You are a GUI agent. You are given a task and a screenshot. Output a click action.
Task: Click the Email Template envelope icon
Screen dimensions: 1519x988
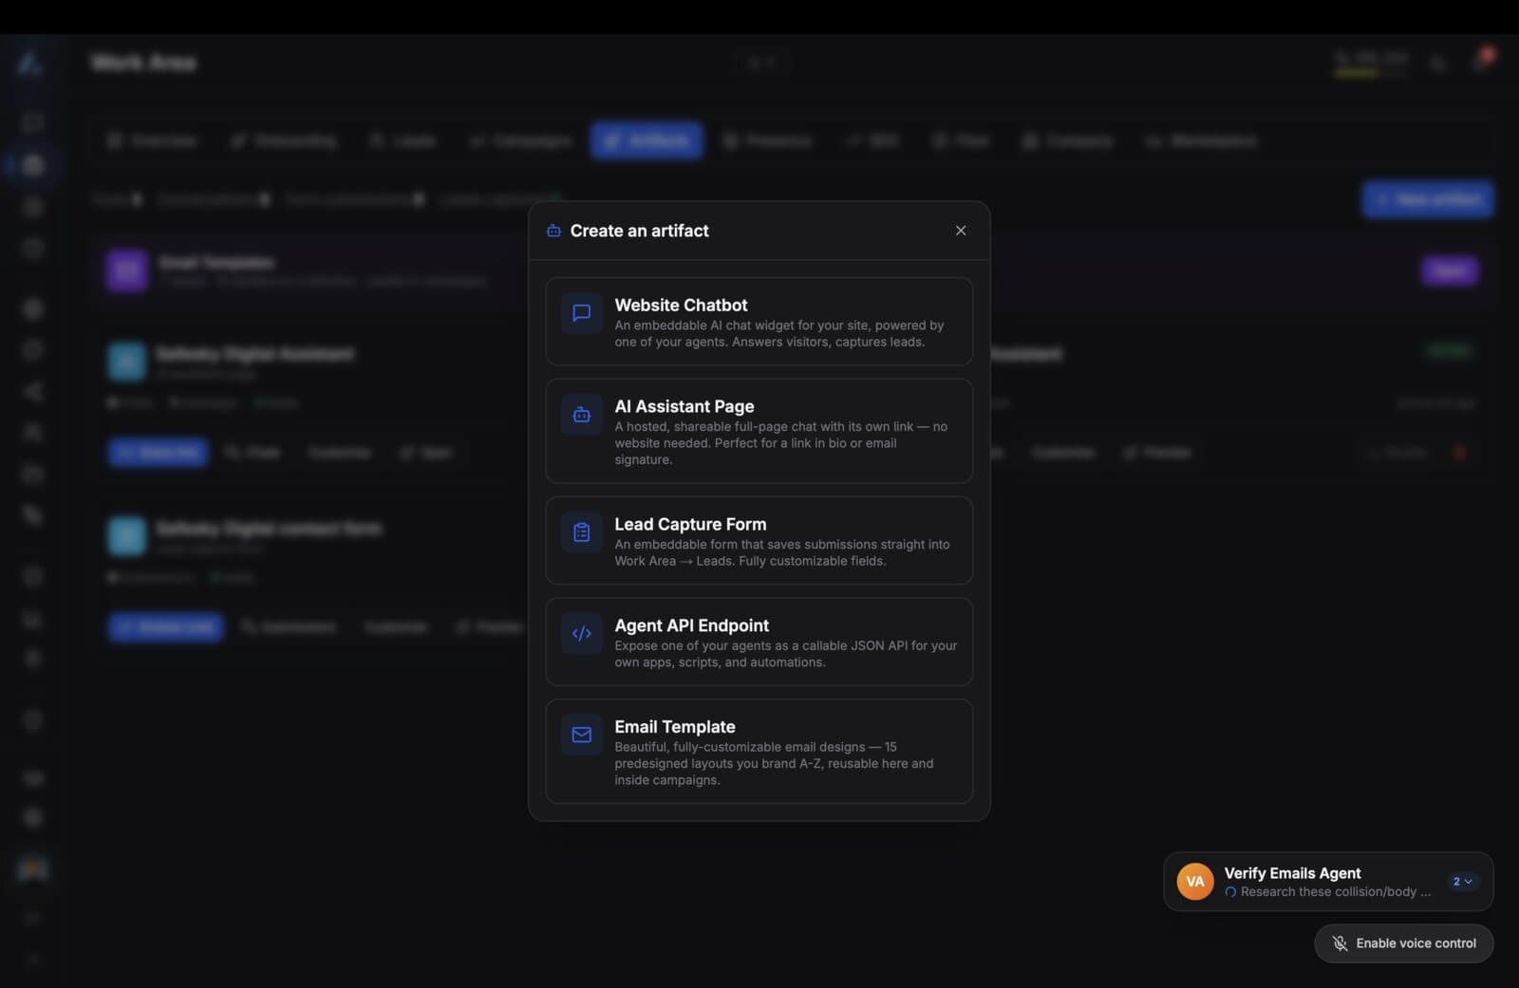coord(582,735)
